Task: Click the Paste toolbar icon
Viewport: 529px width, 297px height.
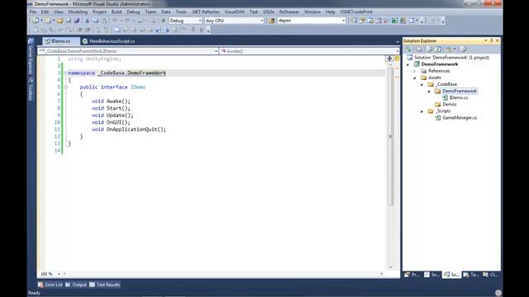Action: [x=104, y=21]
